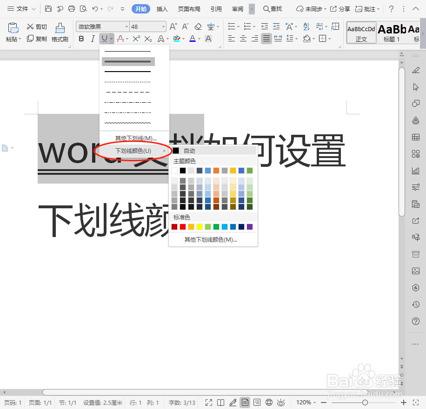
Task: Pick standard yellow color swatch
Action: point(200,227)
